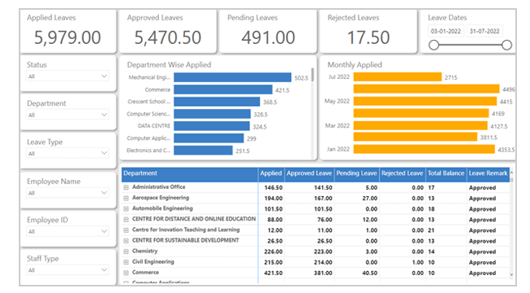The height and width of the screenshot is (293, 530).
Task: Click the Approved Leaves 5,470.50 card
Action: coord(168,31)
